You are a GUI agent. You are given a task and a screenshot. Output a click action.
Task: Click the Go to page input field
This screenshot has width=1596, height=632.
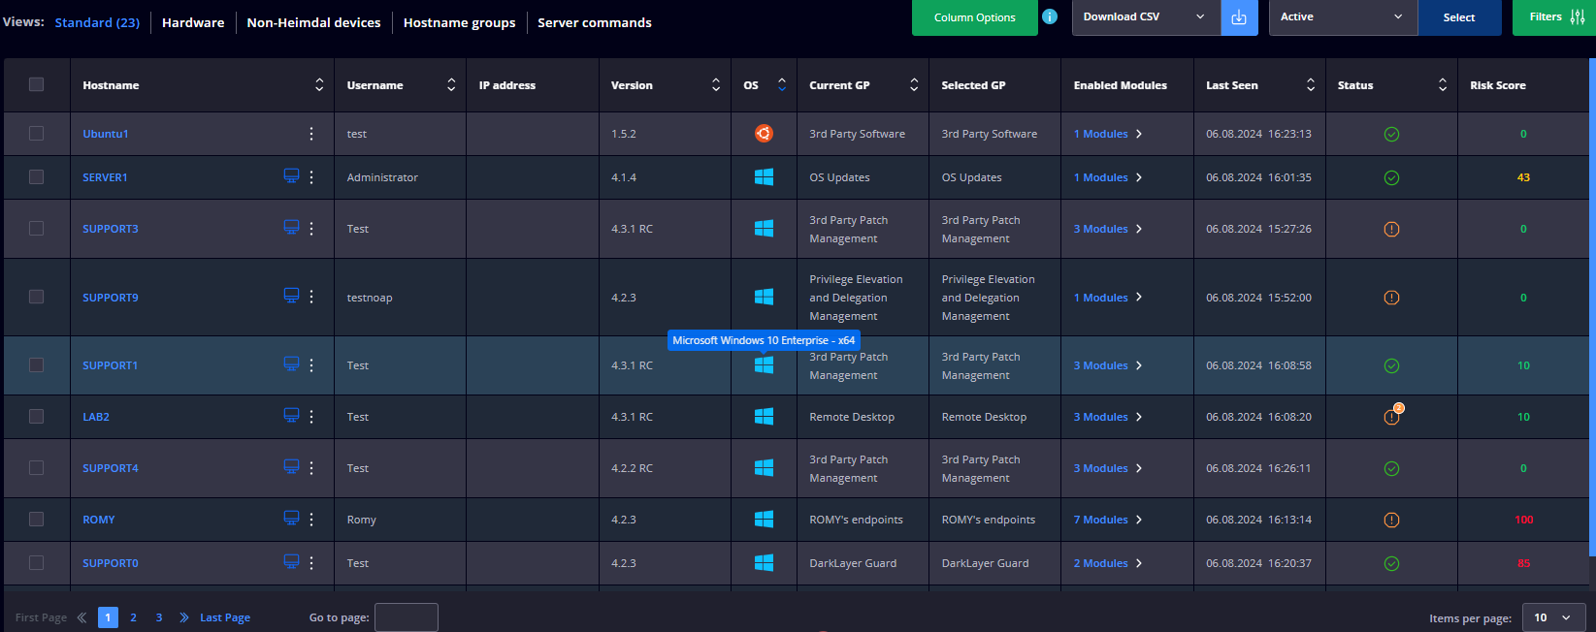point(407,617)
